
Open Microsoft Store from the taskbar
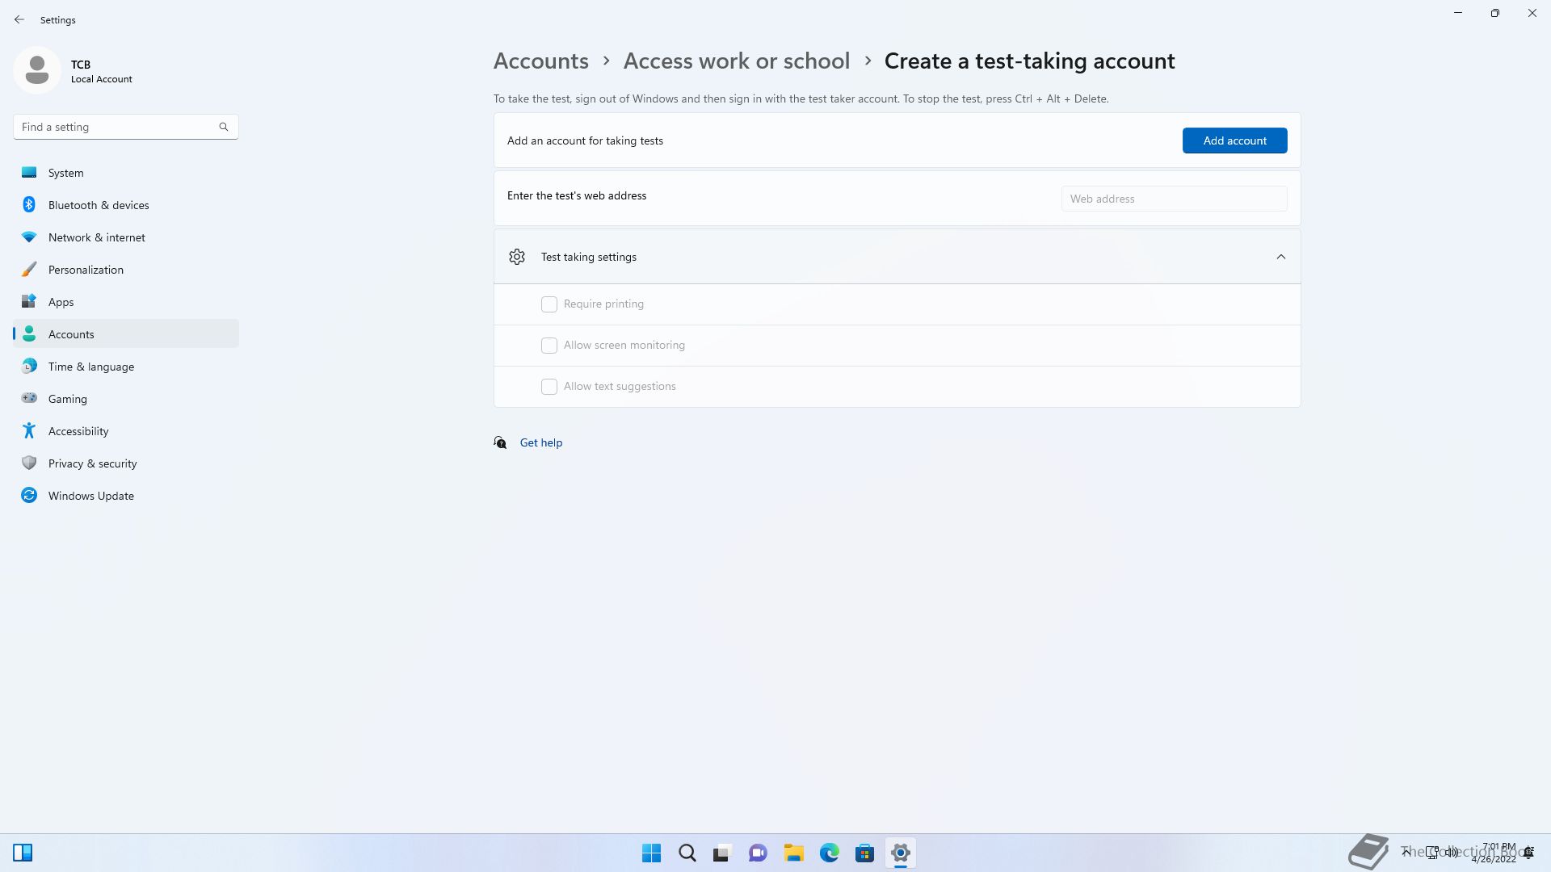(x=864, y=853)
